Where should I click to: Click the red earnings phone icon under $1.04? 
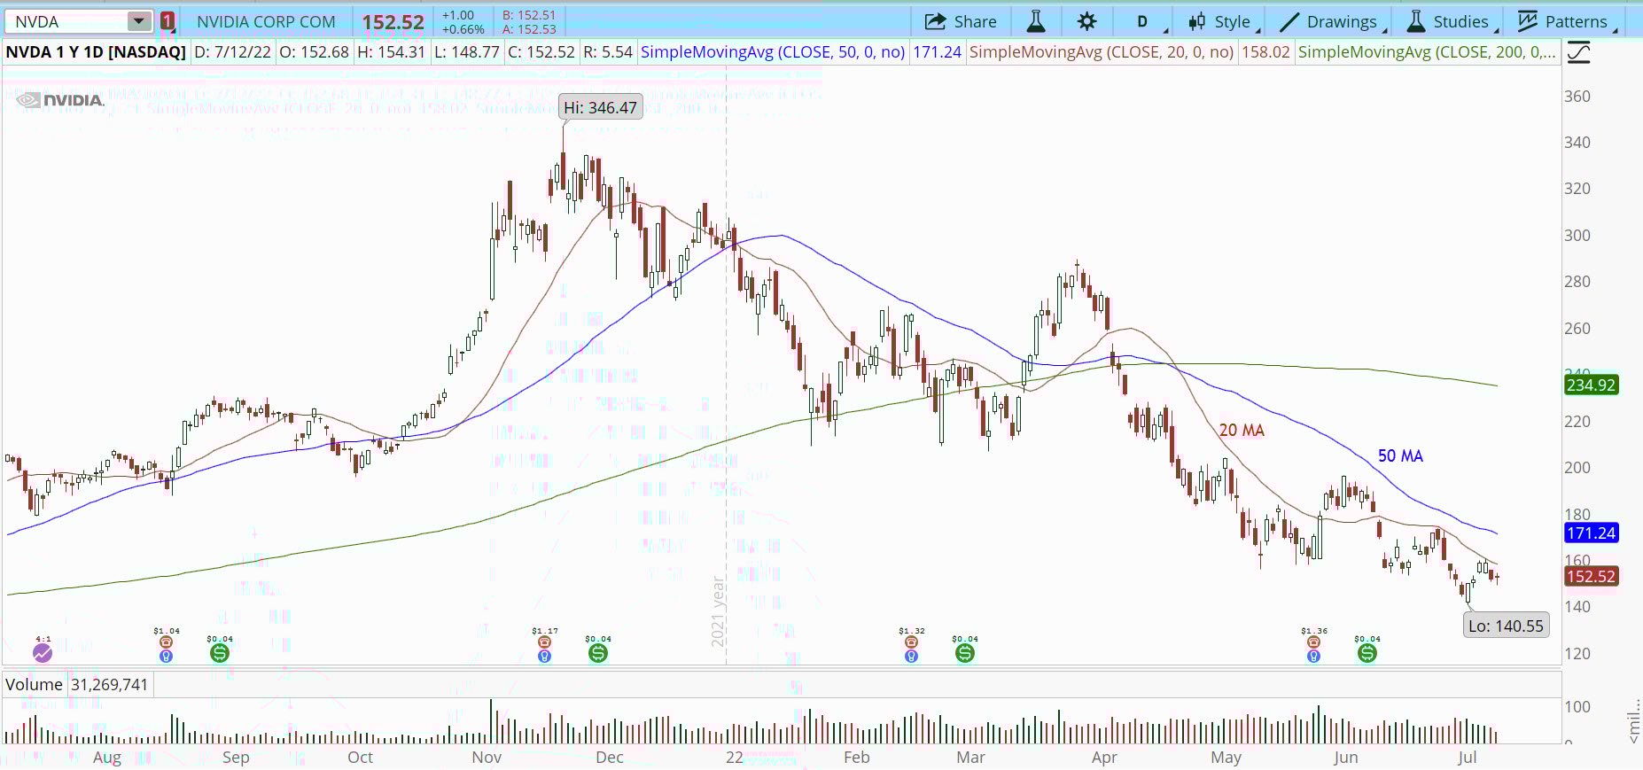166,642
